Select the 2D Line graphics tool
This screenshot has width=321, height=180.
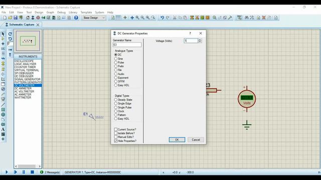3,104
